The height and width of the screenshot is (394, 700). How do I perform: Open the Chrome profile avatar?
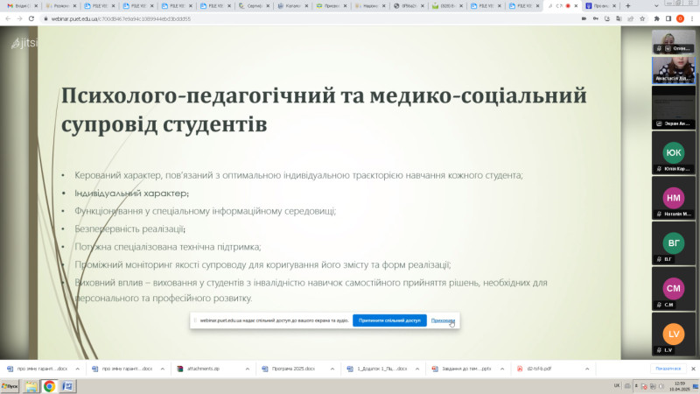679,18
